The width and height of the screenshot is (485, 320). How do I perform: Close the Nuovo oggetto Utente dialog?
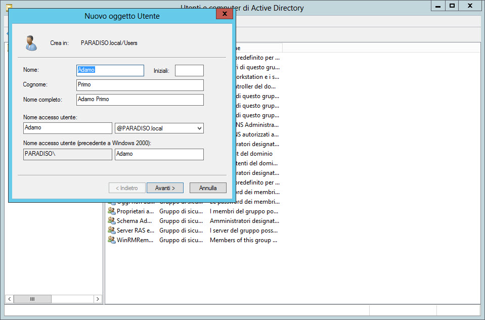224,14
